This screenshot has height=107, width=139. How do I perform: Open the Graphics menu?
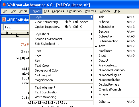(58, 11)
